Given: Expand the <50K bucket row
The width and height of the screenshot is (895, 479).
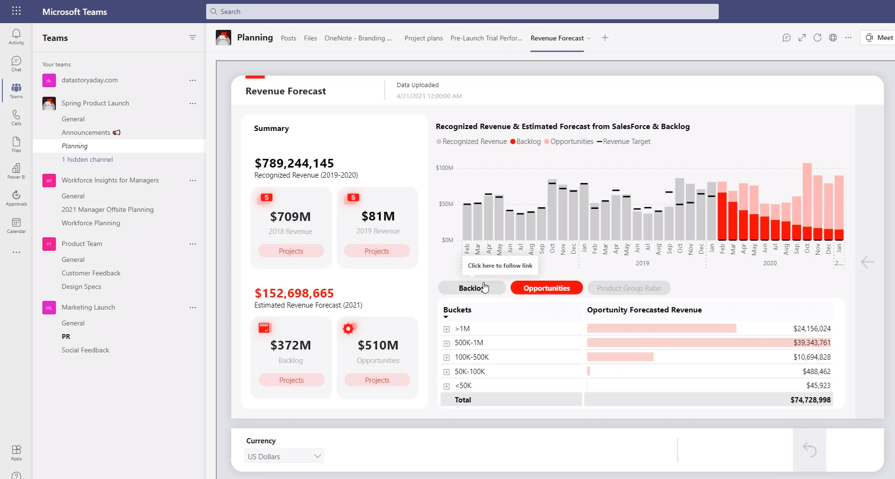Looking at the screenshot, I should (x=447, y=386).
